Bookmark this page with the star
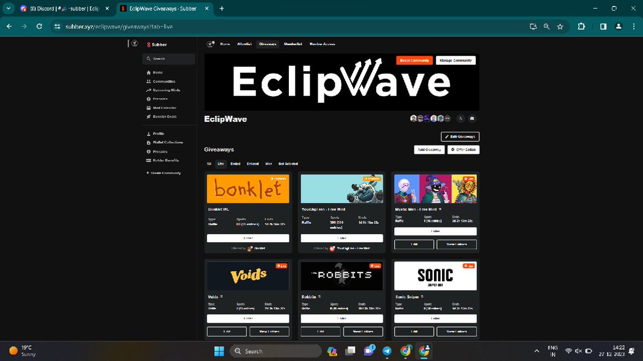This screenshot has width=643, height=361. [x=560, y=26]
